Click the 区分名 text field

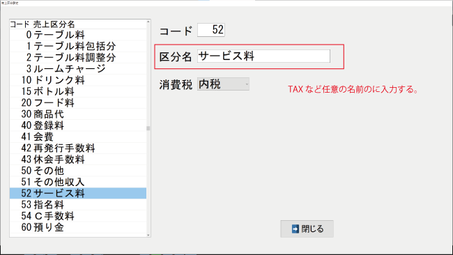point(263,56)
